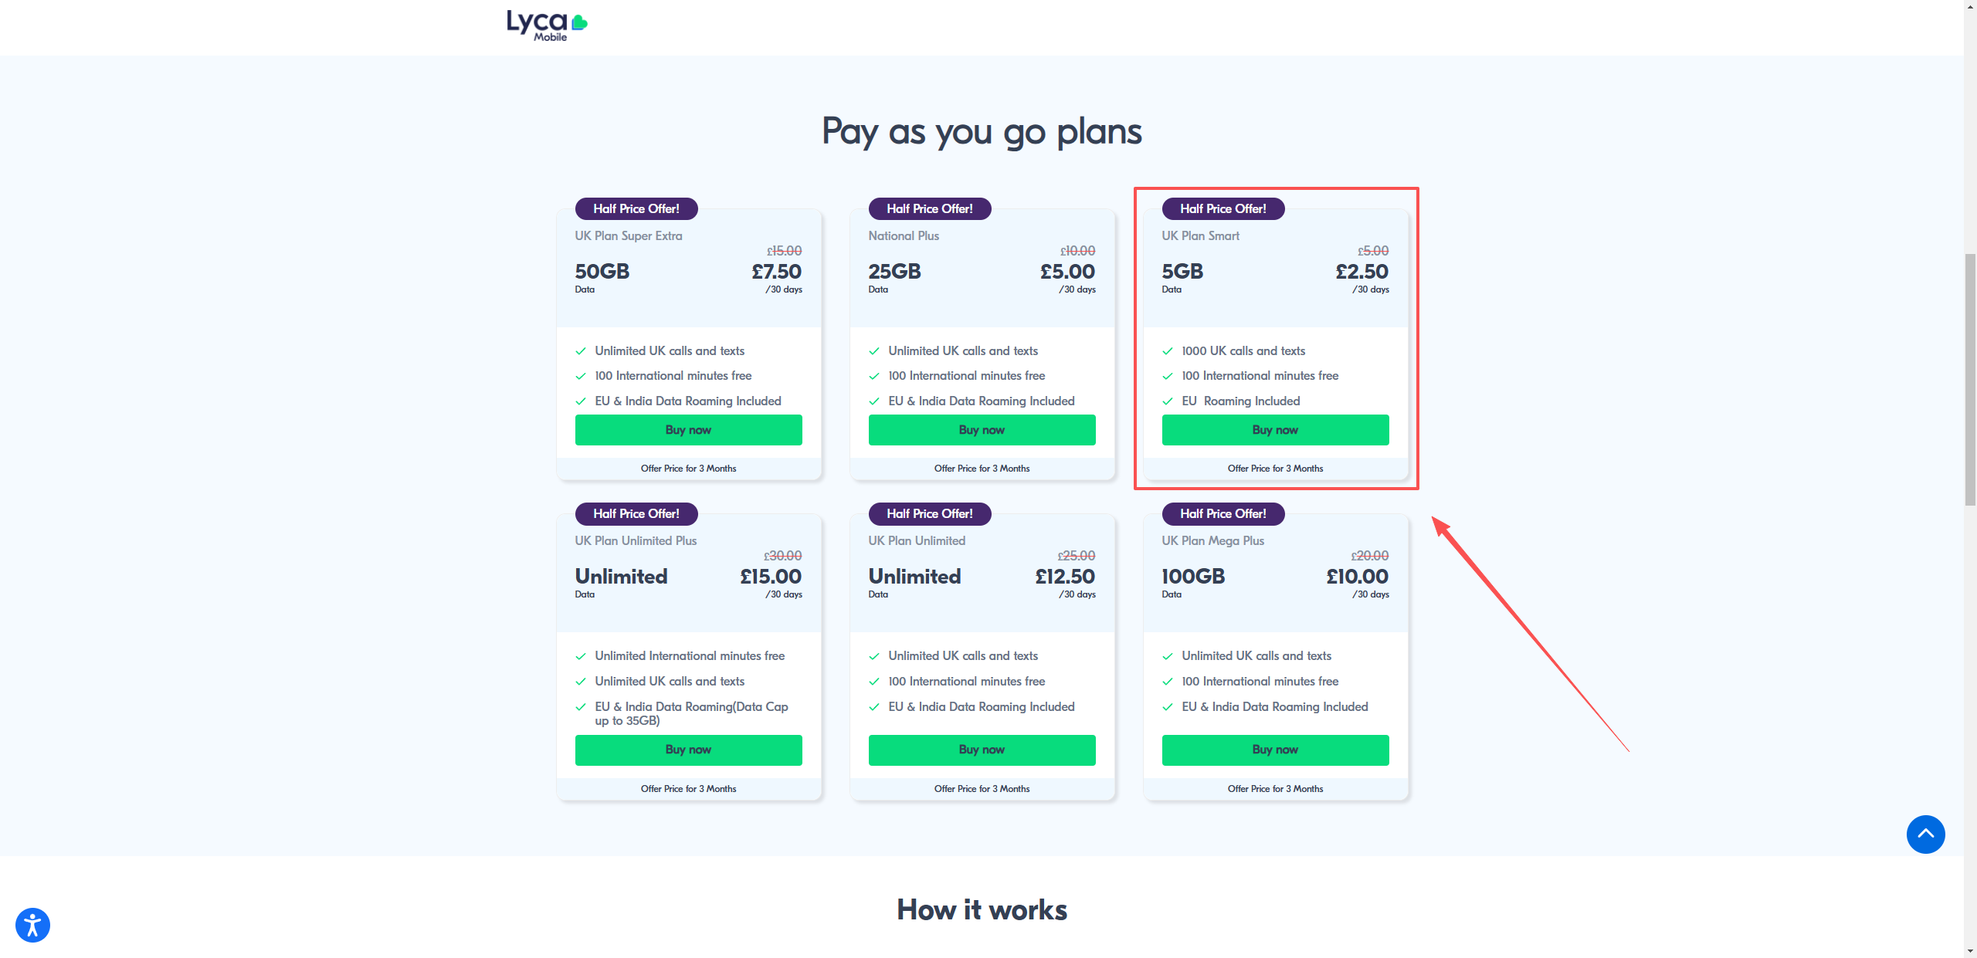
Task: Click the blue scroll-to-top arrow button
Action: [1925, 834]
